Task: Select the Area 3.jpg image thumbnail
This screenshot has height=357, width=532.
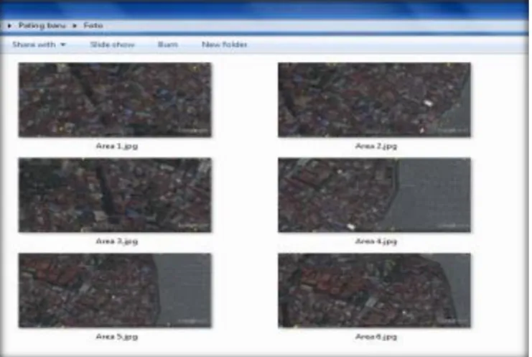Action: (x=115, y=195)
